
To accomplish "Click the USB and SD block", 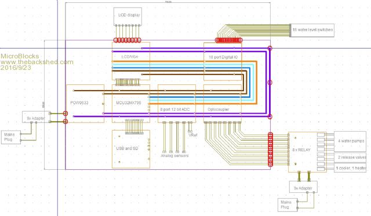I will [x=131, y=149].
